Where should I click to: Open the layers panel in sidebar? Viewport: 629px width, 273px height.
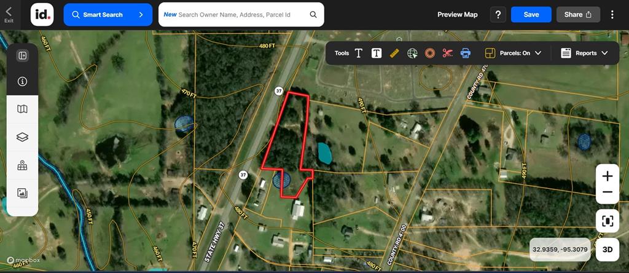click(x=23, y=137)
